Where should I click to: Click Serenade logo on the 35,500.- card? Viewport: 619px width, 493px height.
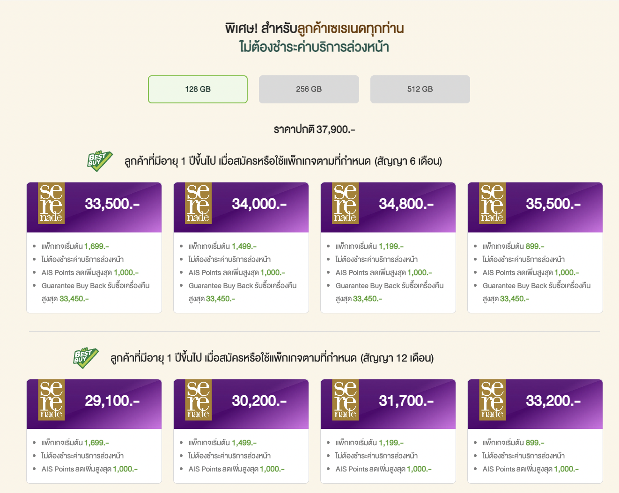tap(492, 203)
